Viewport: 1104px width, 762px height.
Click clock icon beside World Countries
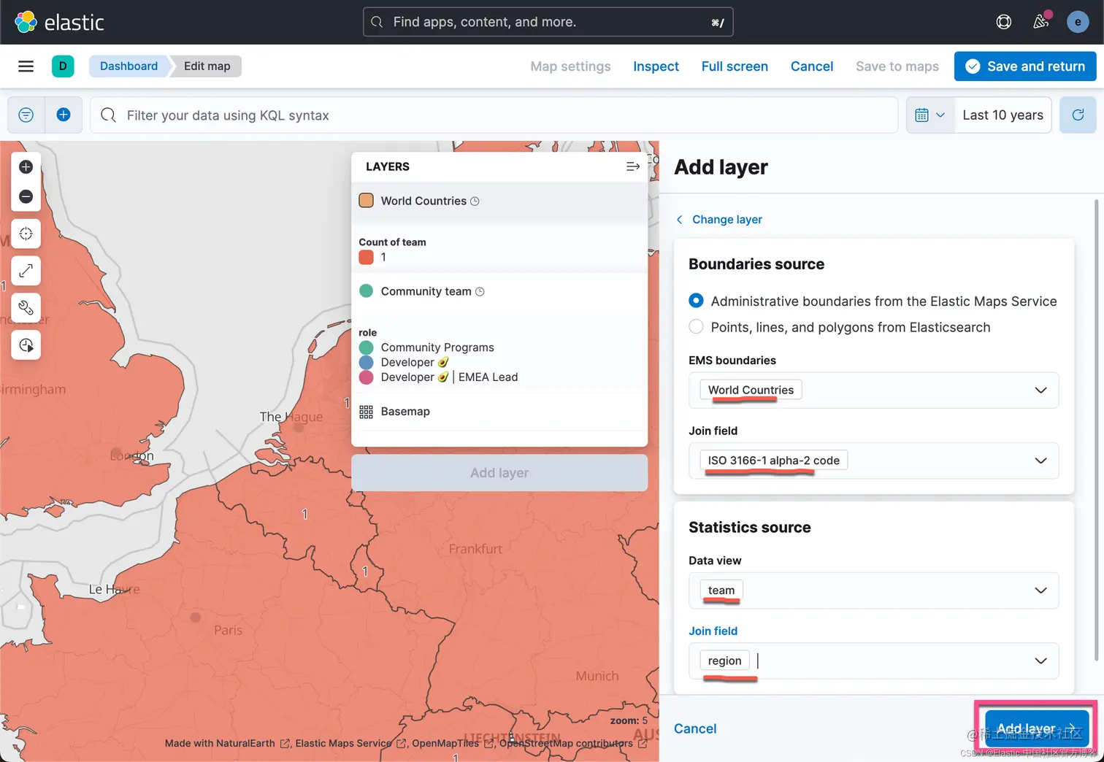(475, 201)
